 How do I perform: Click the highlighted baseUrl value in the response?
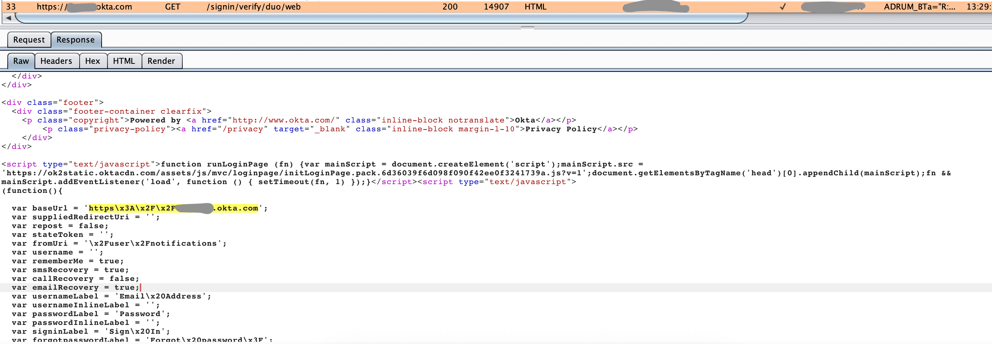(173, 208)
